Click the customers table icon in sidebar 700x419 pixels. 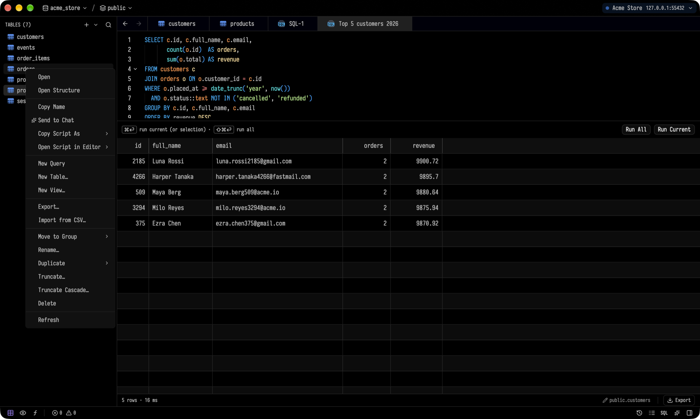11,37
